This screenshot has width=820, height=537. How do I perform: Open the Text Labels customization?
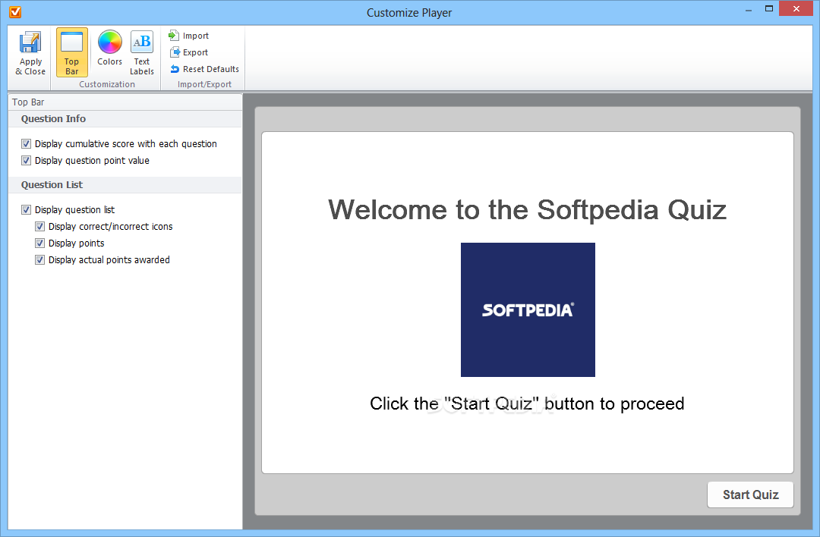[142, 52]
